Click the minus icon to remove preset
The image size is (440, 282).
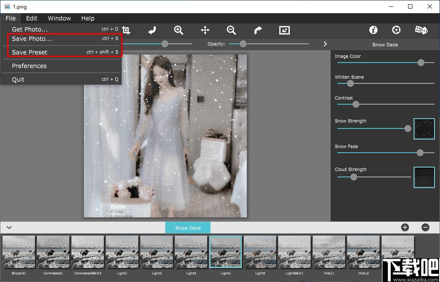click(x=426, y=227)
